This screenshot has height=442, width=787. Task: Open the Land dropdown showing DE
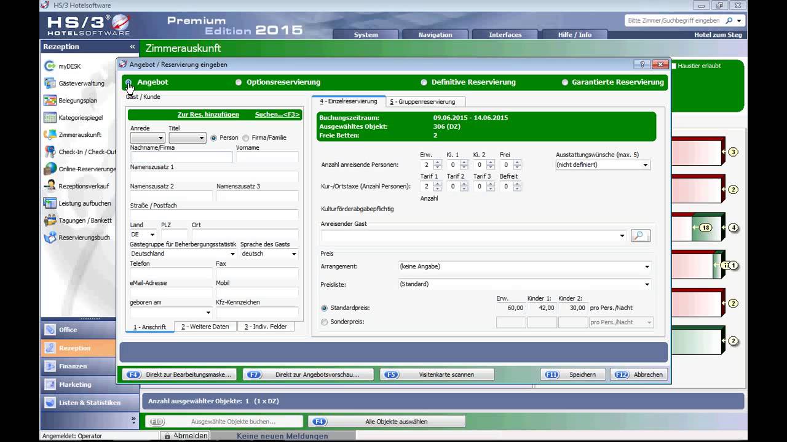(143, 235)
